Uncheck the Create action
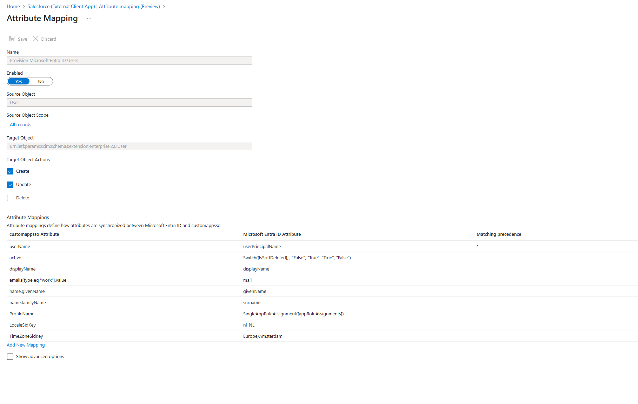Screen dimensions: 638x404 click(x=10, y=171)
